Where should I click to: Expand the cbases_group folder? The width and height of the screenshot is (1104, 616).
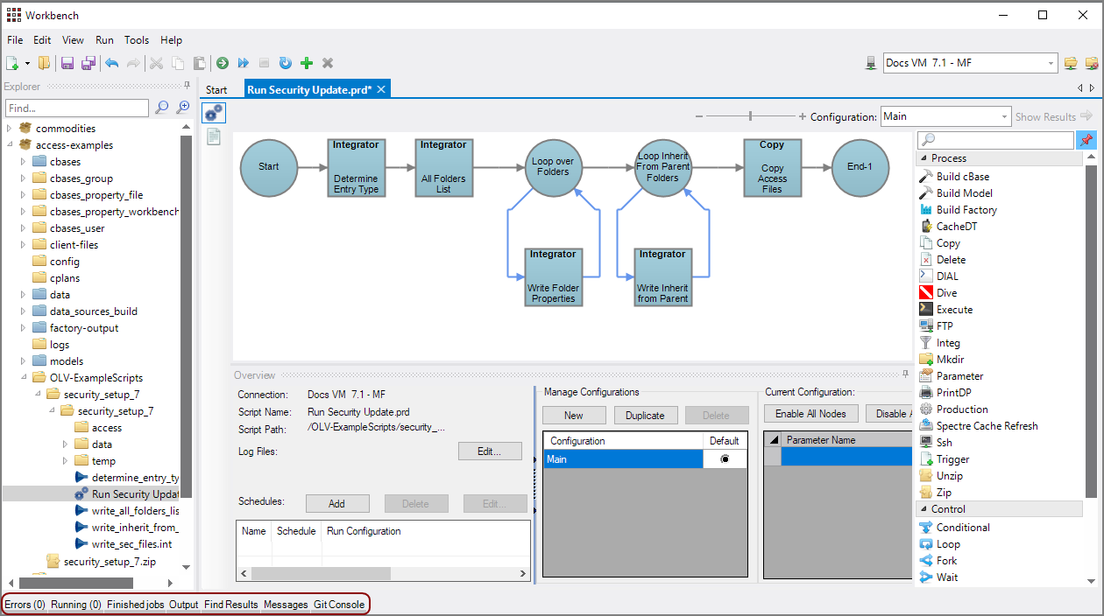click(x=24, y=178)
